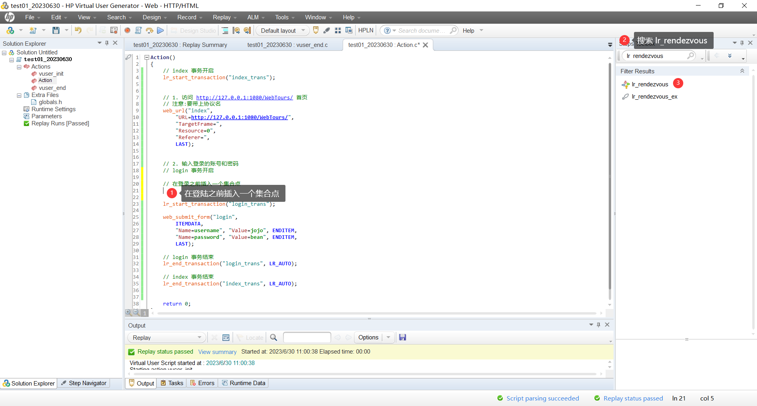Collapse the Solution Untitled tree node
The image size is (757, 406).
pyautogui.click(x=4, y=53)
